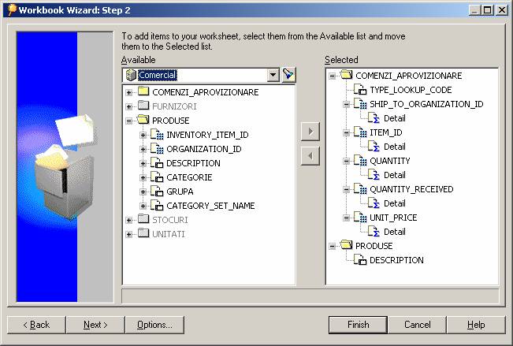Click the Detail sigma icon under QUANTITY
This screenshot has height=346, width=513.
[x=375, y=175]
